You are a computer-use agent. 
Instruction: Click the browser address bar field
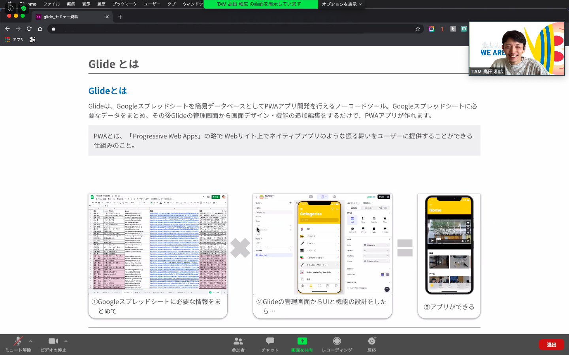[235, 29]
